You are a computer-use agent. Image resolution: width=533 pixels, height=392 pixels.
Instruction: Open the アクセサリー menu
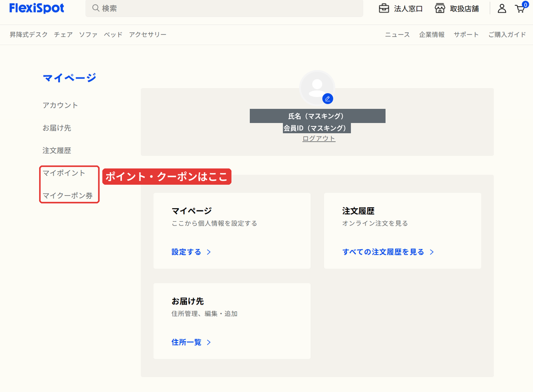(x=147, y=34)
